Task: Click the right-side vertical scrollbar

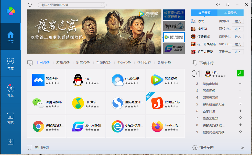Action: [248, 30]
